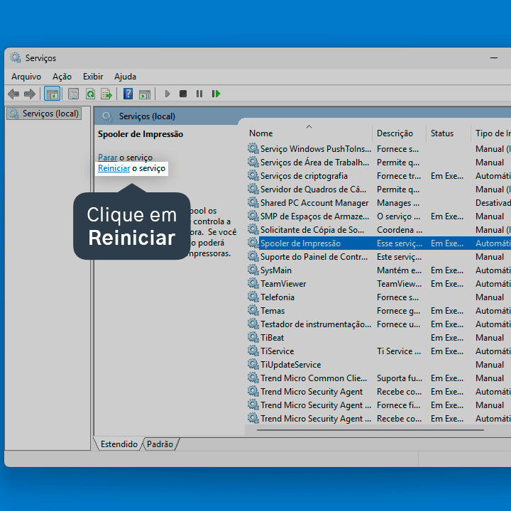Click the Pause Service icon
Viewport: 511px width, 511px height.
199,94
